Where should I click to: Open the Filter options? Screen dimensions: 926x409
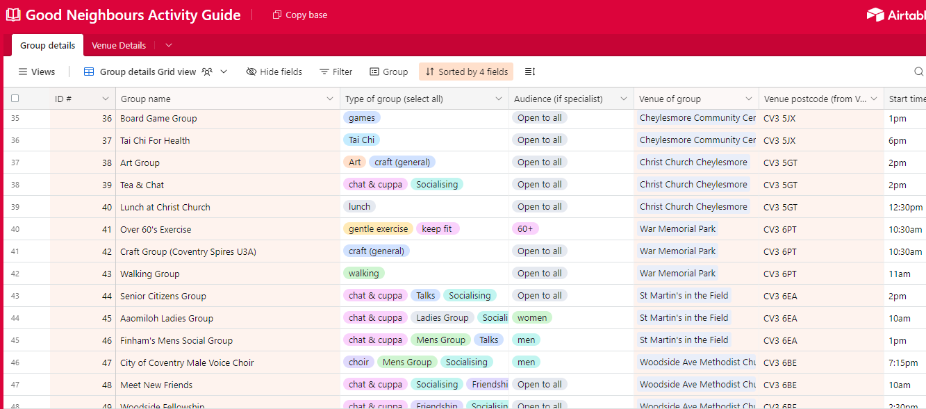[336, 72]
